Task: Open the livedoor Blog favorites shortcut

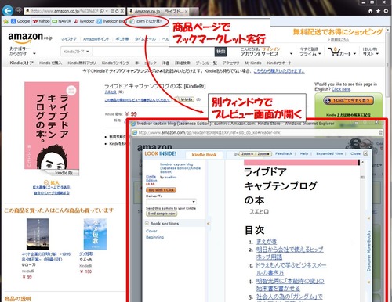Action: 111,21
